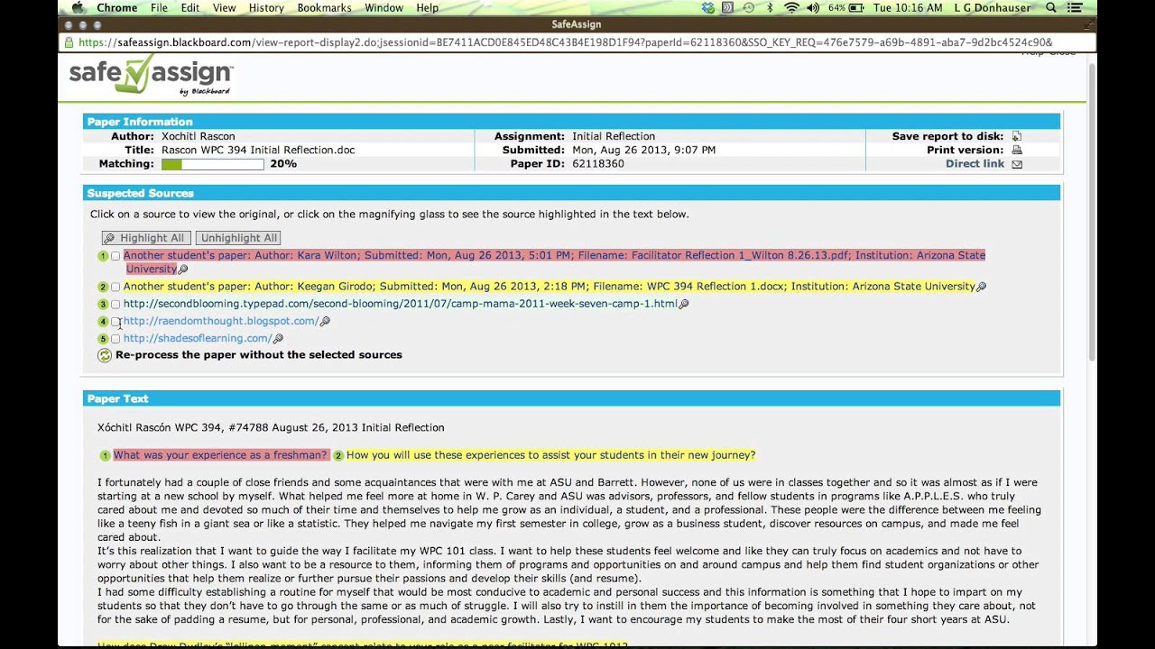Open the Save report to disk icon
The width and height of the screenshot is (1155, 649).
click(x=1017, y=136)
